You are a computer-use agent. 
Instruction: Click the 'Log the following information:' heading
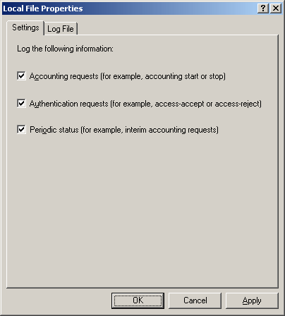coord(65,49)
